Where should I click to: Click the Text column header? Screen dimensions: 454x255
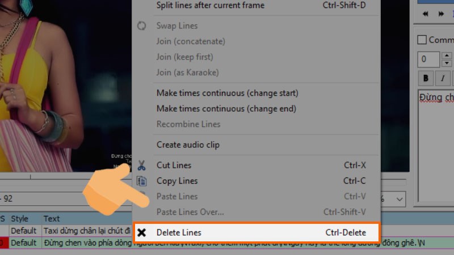click(52, 219)
